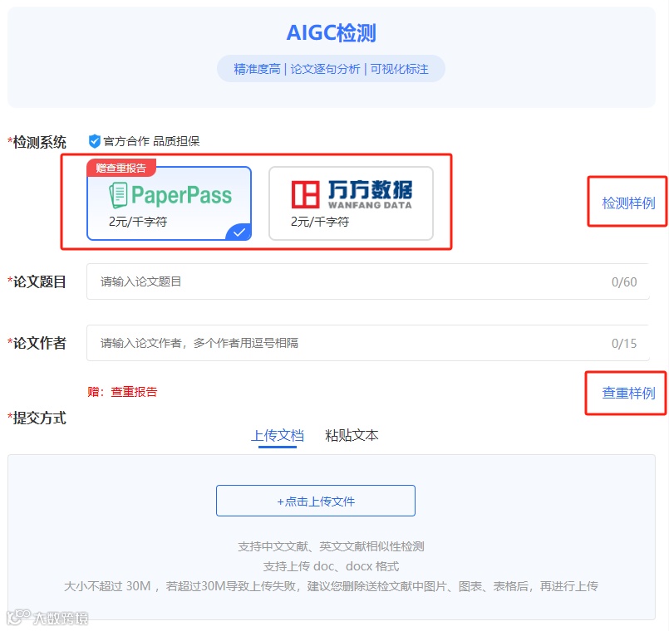Click the 0/15 author character counter

(624, 343)
